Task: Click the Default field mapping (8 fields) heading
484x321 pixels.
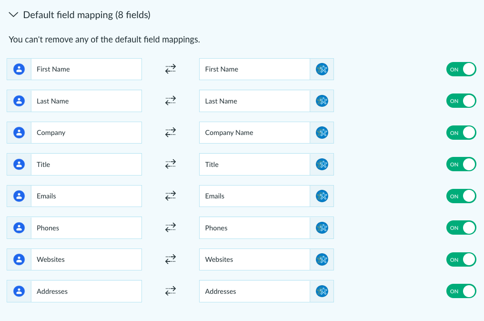Action: point(87,15)
